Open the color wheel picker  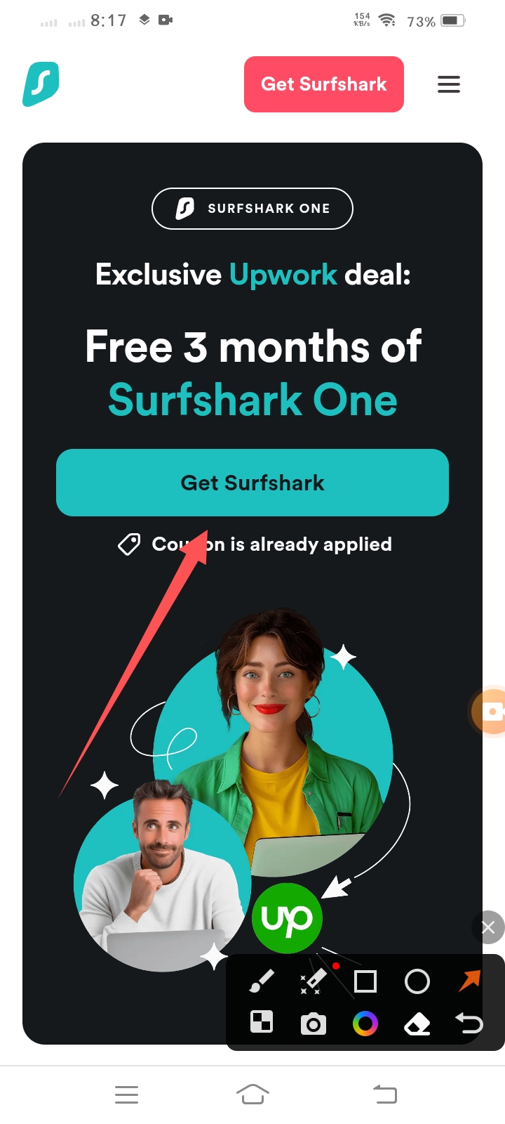[365, 1024]
